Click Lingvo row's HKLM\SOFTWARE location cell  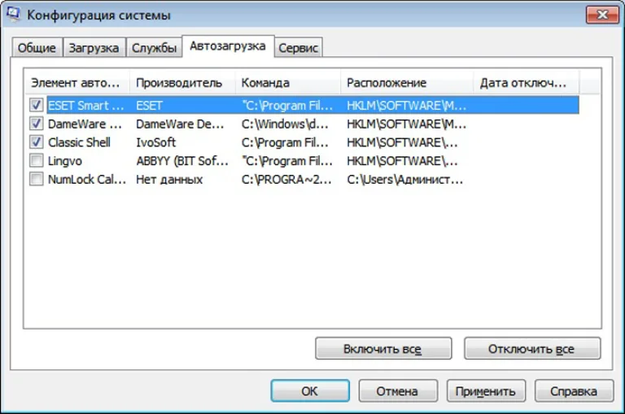click(x=402, y=161)
